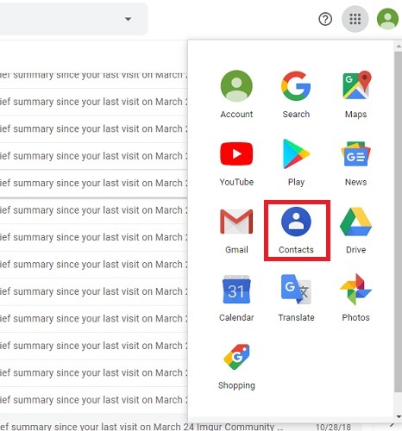Open Google Calendar app icon
This screenshot has width=402, height=431.
point(236,297)
